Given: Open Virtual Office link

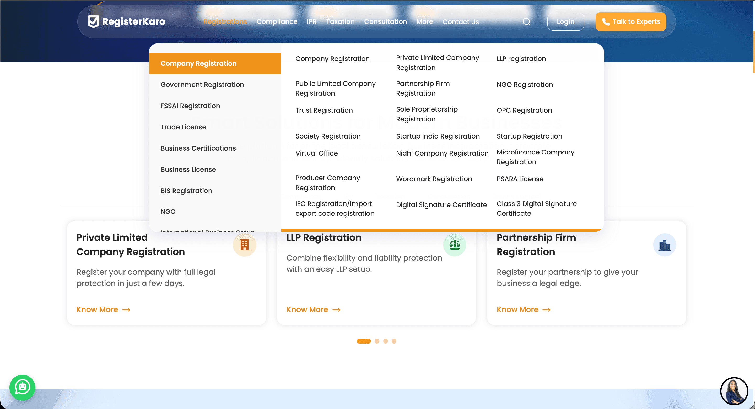Looking at the screenshot, I should click(316, 153).
